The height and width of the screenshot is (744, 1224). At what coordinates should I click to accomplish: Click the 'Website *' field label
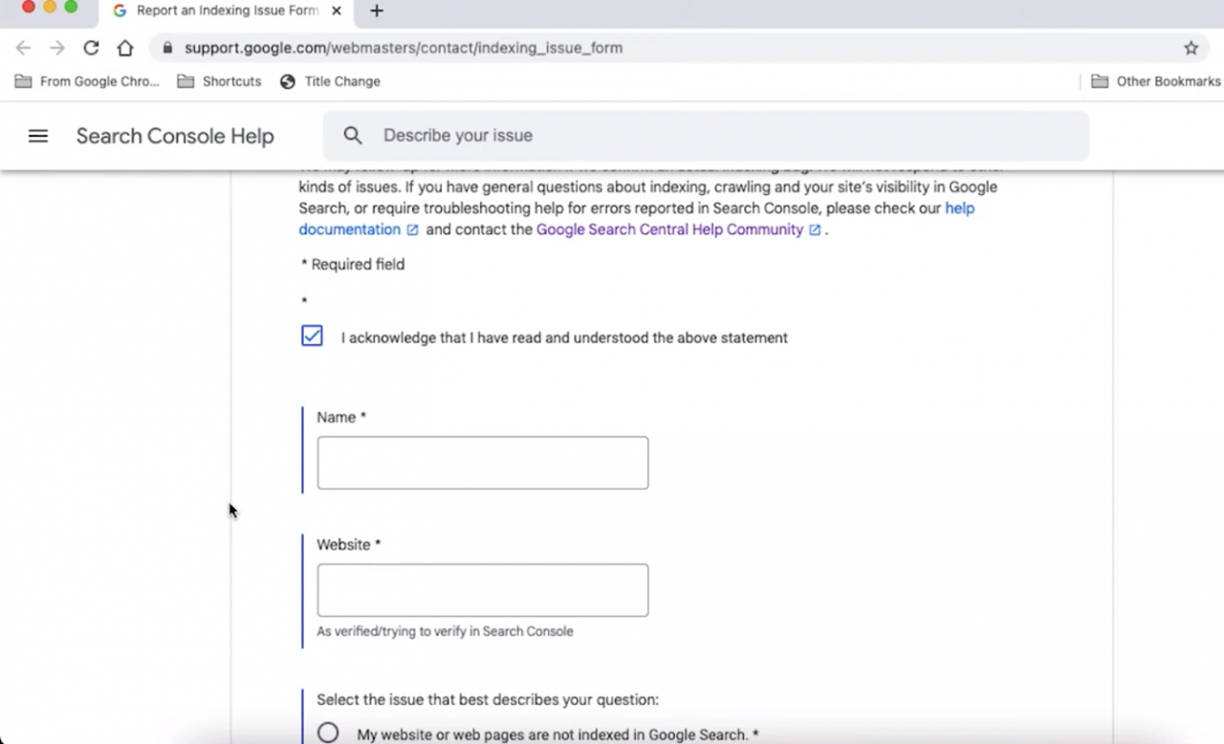349,544
